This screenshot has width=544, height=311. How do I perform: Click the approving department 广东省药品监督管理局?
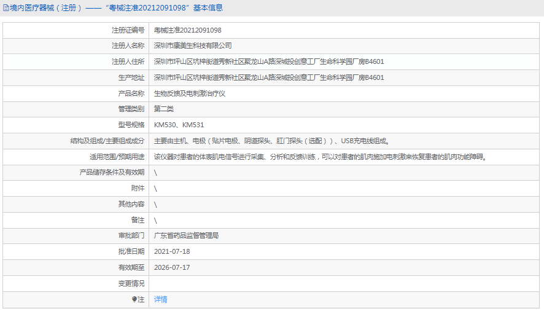click(x=186, y=235)
